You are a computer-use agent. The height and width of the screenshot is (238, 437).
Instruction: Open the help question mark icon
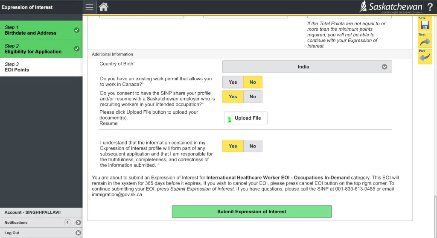click(430, 7)
